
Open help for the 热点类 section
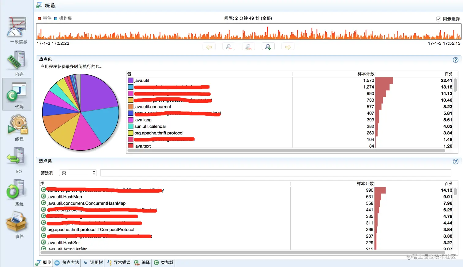(x=456, y=162)
